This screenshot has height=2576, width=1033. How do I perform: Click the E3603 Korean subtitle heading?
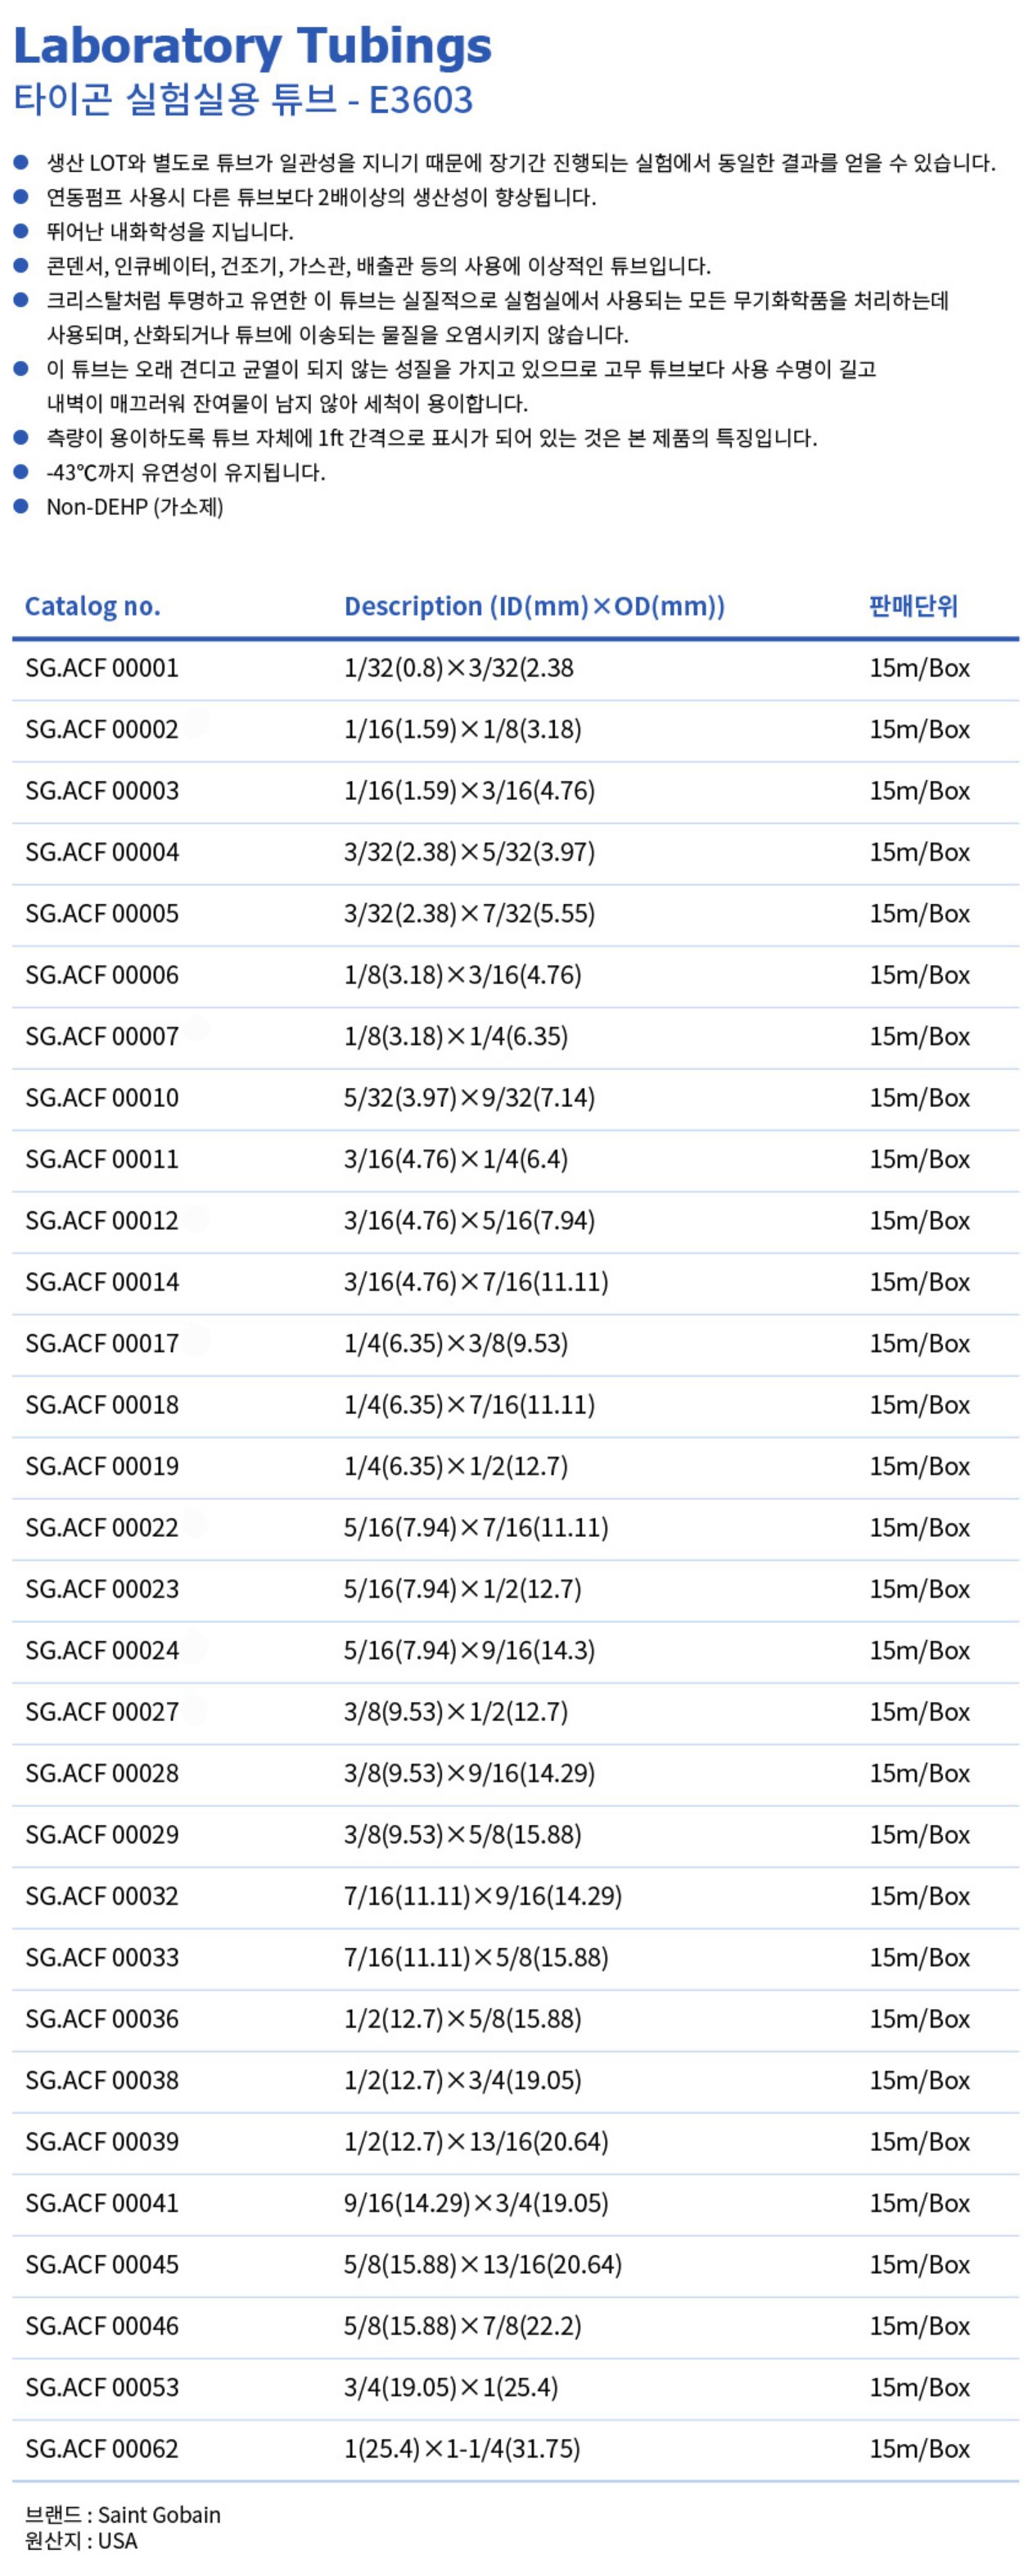(x=243, y=99)
